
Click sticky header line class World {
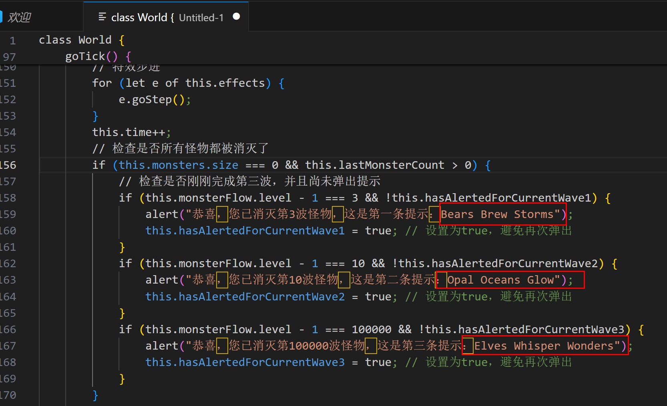[x=82, y=40]
